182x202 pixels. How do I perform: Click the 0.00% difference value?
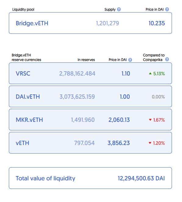[x=158, y=97]
